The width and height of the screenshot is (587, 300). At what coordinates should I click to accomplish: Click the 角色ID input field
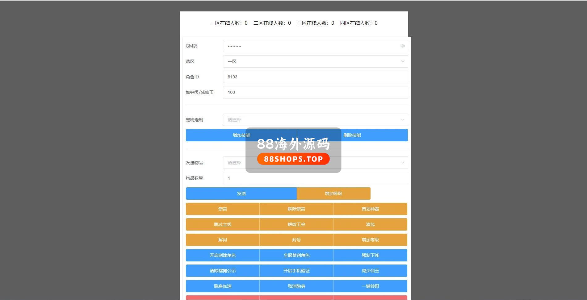pyautogui.click(x=315, y=77)
